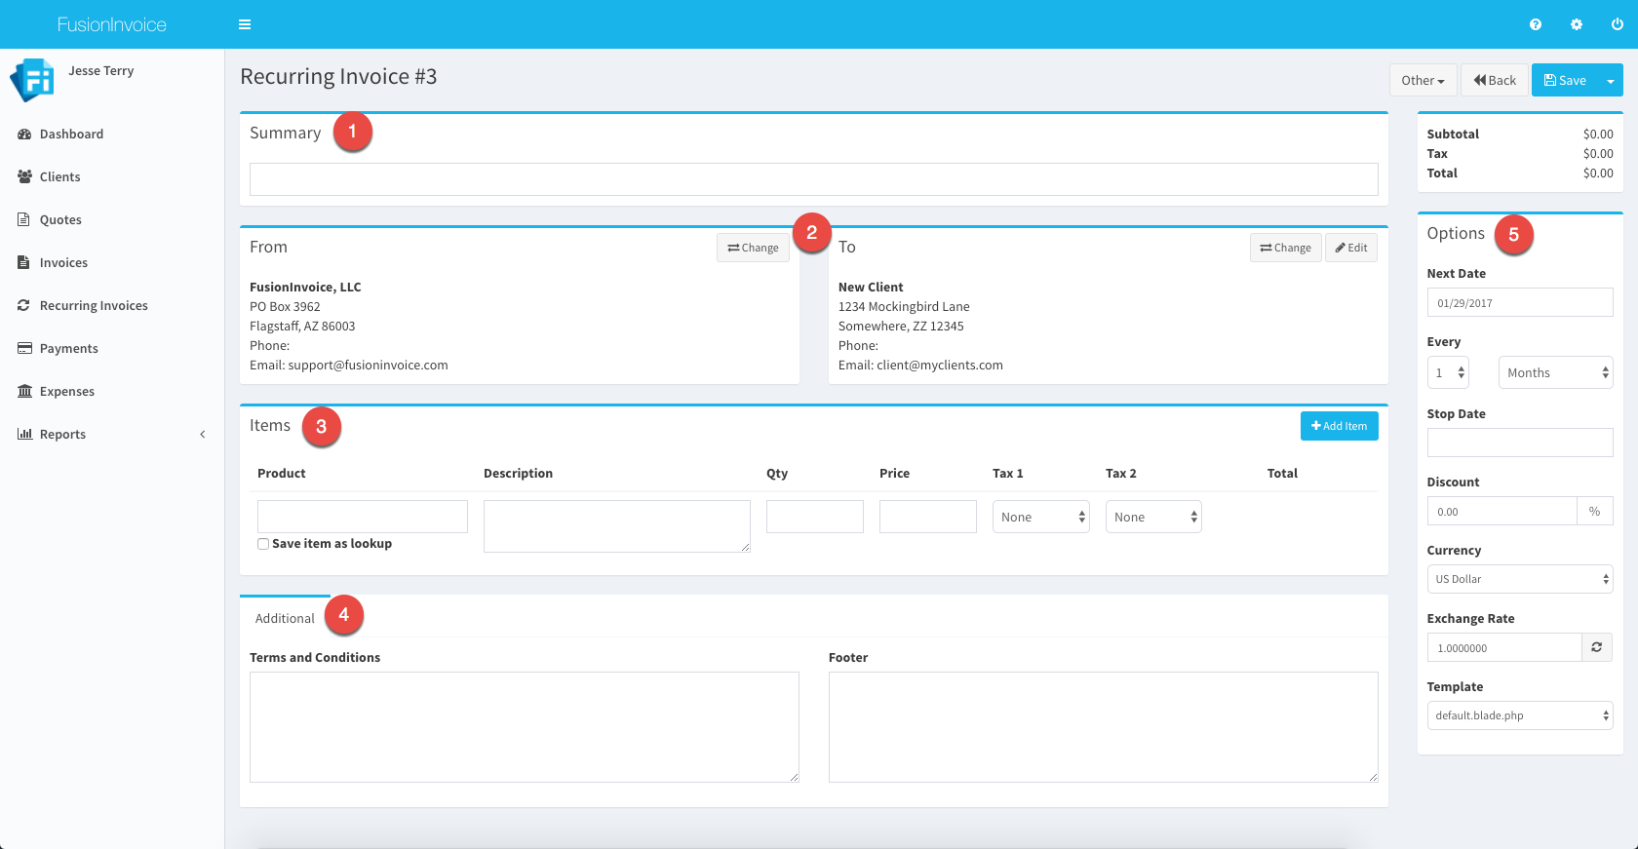Select the Additional tab
The image size is (1638, 849).
(x=285, y=618)
